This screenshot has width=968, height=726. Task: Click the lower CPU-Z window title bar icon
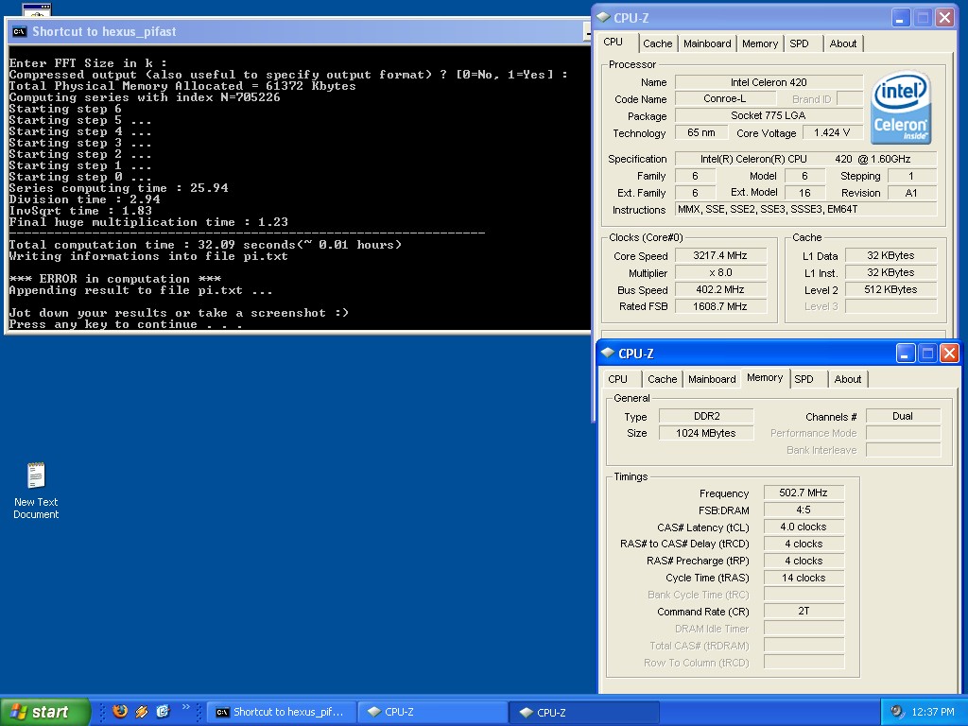(x=608, y=354)
